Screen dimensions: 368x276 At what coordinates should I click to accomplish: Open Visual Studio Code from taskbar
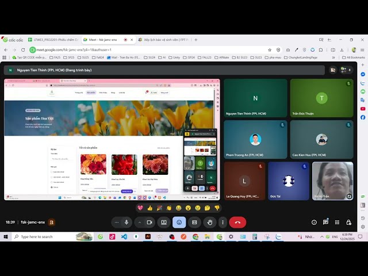coord(124,236)
